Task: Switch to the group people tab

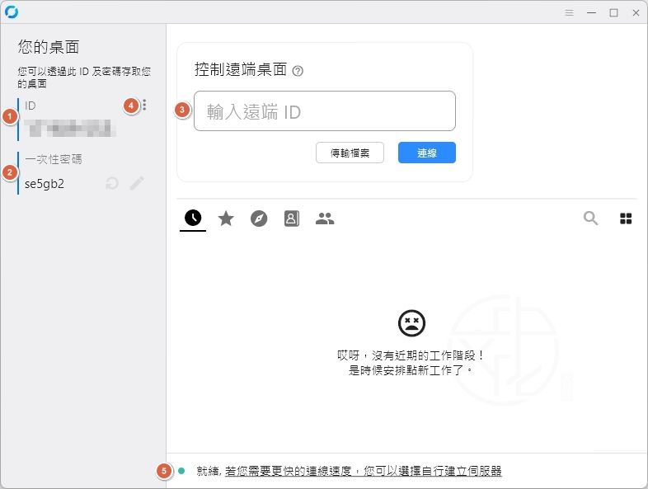Action: [x=325, y=219]
